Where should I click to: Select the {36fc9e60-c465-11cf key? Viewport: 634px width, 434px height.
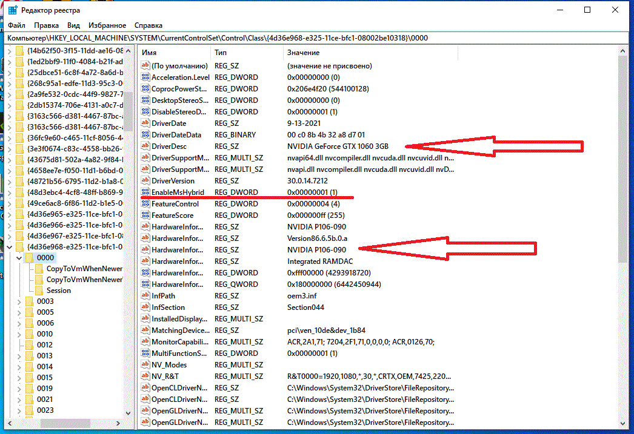coord(75,137)
